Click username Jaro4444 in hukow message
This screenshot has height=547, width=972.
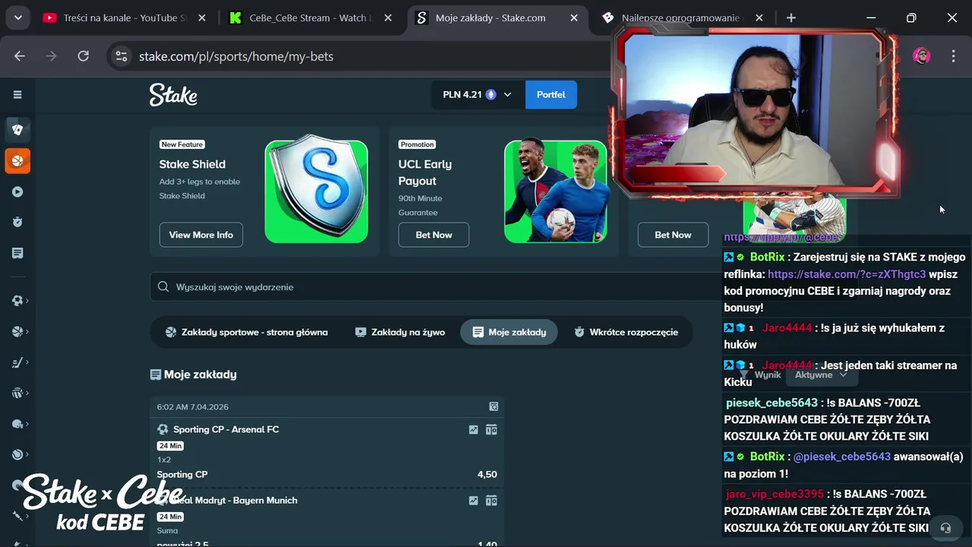coord(787,328)
